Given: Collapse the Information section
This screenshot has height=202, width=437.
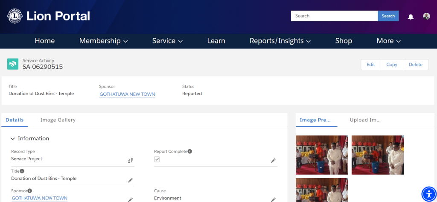Looking at the screenshot, I should 12,139.
